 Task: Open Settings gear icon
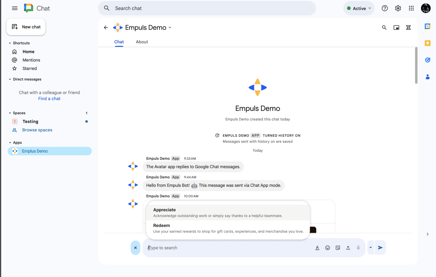398,8
